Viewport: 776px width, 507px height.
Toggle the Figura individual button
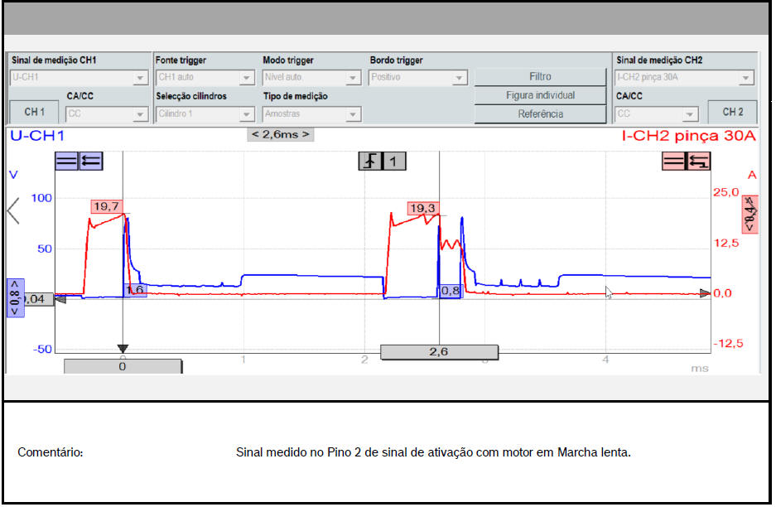(x=540, y=95)
